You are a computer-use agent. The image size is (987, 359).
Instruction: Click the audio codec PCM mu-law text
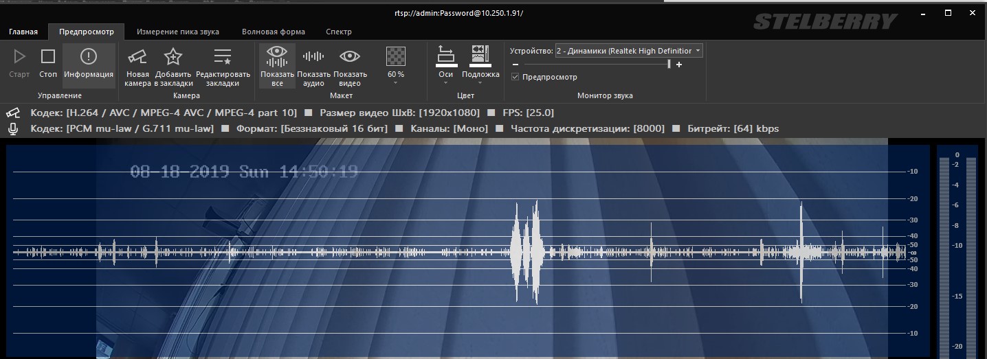coord(122,128)
